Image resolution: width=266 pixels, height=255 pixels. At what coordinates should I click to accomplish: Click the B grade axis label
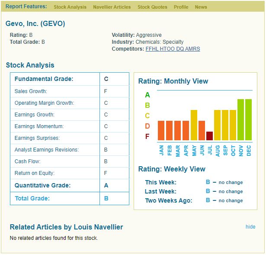coord(147,106)
